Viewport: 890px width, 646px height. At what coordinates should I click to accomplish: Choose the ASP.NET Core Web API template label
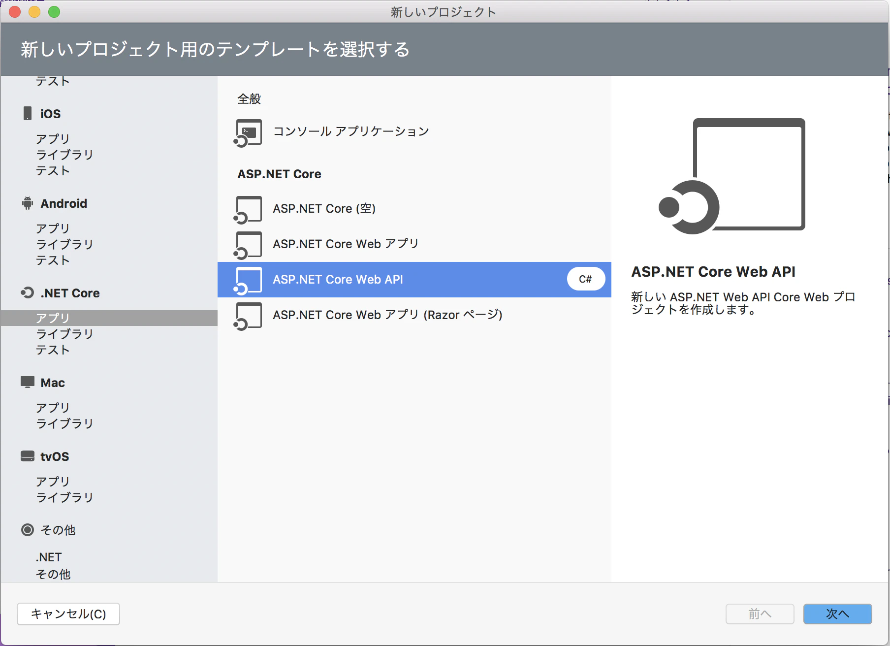tap(338, 279)
